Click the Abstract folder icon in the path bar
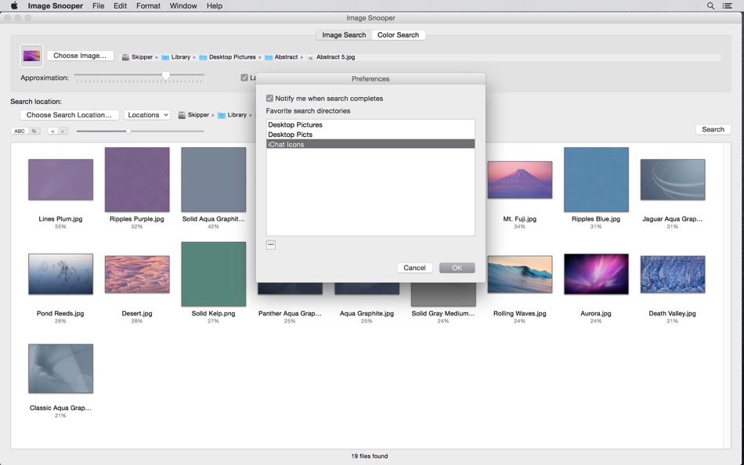 (269, 56)
